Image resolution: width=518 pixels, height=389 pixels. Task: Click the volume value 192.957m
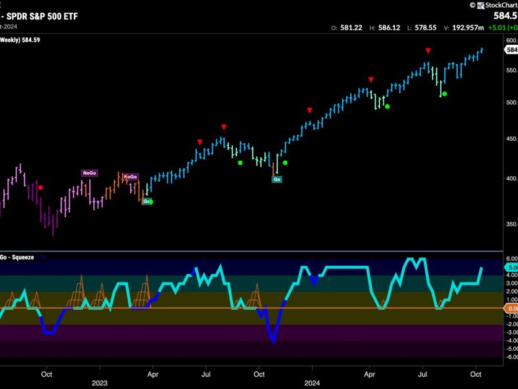pos(467,28)
